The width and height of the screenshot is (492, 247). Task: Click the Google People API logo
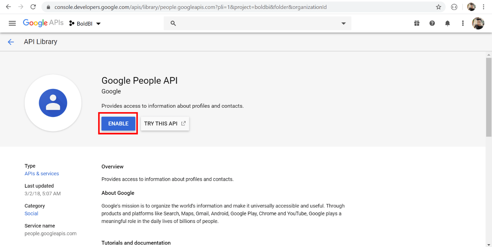coord(53,103)
